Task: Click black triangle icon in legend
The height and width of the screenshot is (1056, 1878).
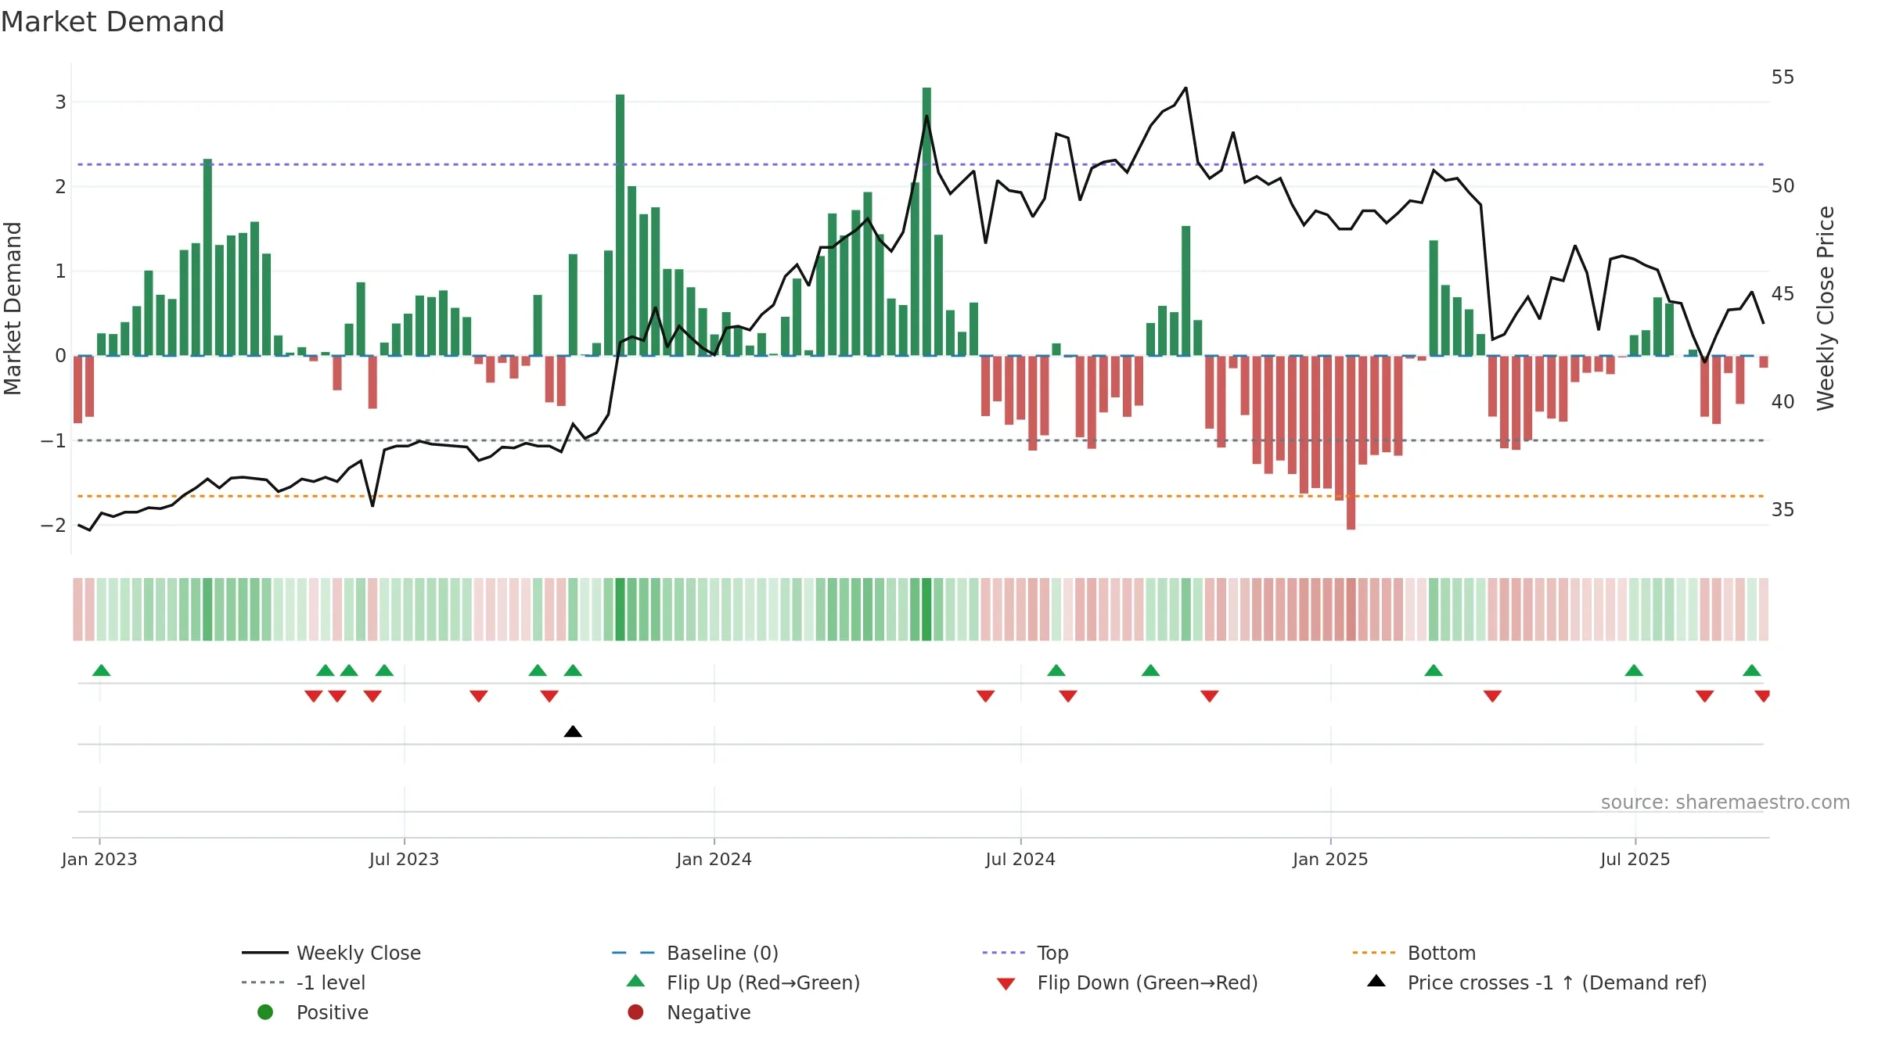Action: [x=1376, y=981]
